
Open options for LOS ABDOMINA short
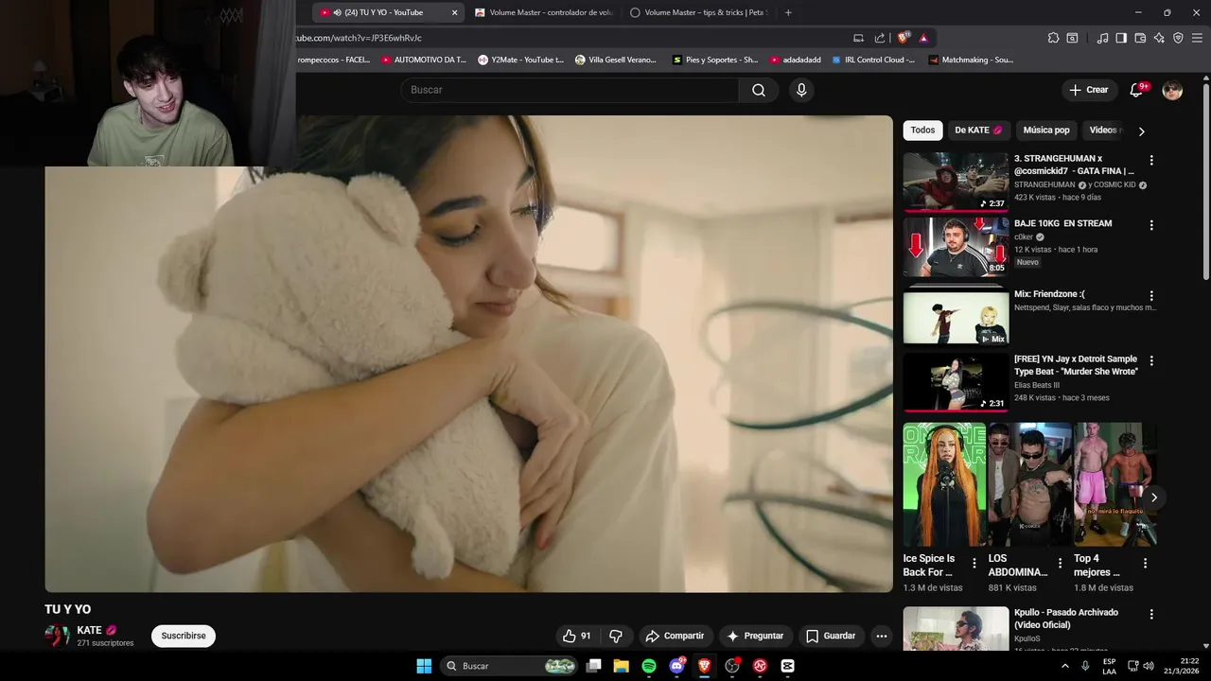1060,563
